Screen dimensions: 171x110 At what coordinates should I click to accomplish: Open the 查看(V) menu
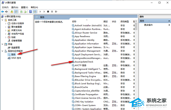(24, 7)
